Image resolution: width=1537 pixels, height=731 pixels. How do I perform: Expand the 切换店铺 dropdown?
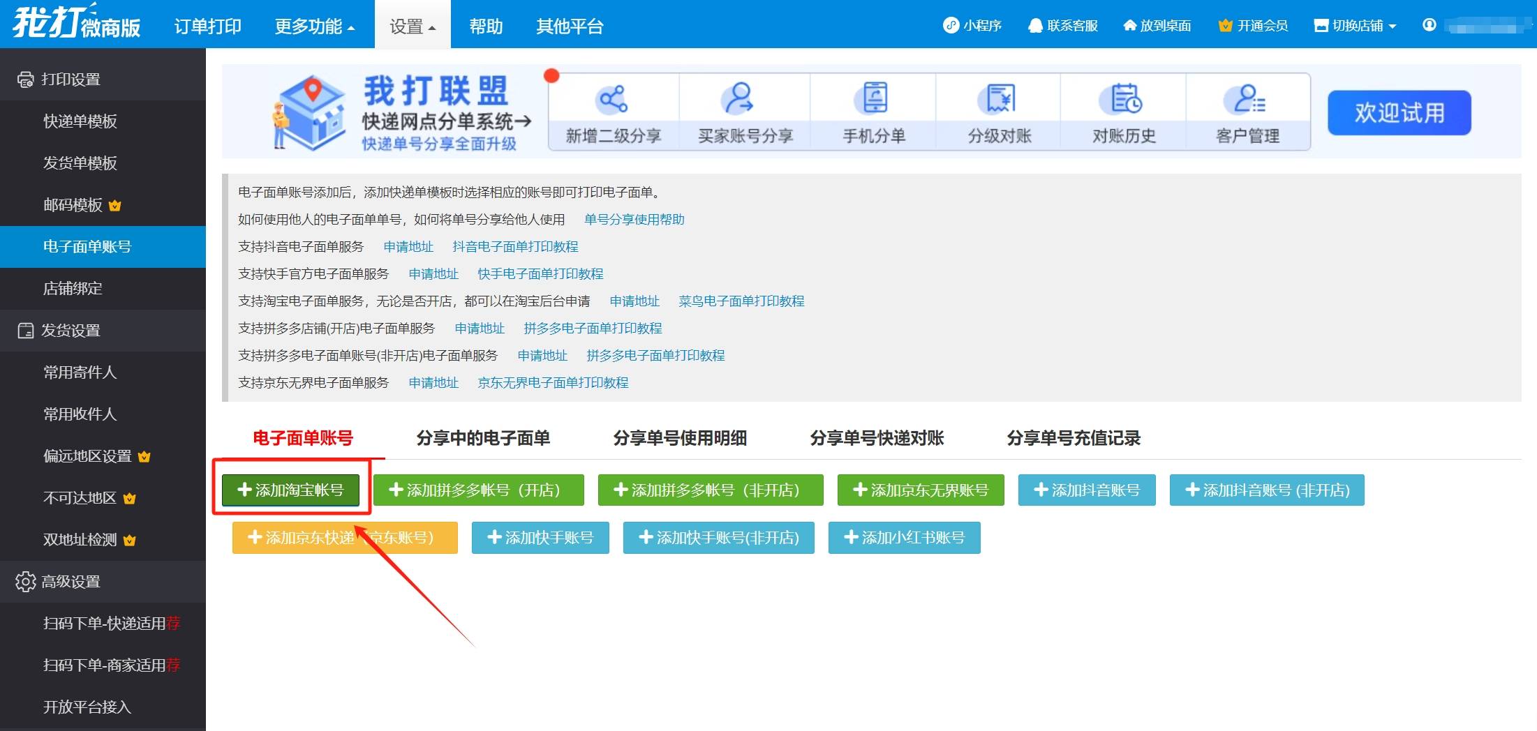[1356, 26]
